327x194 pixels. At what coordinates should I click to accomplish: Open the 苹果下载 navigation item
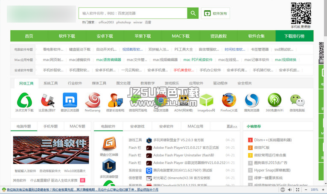tap(143, 36)
